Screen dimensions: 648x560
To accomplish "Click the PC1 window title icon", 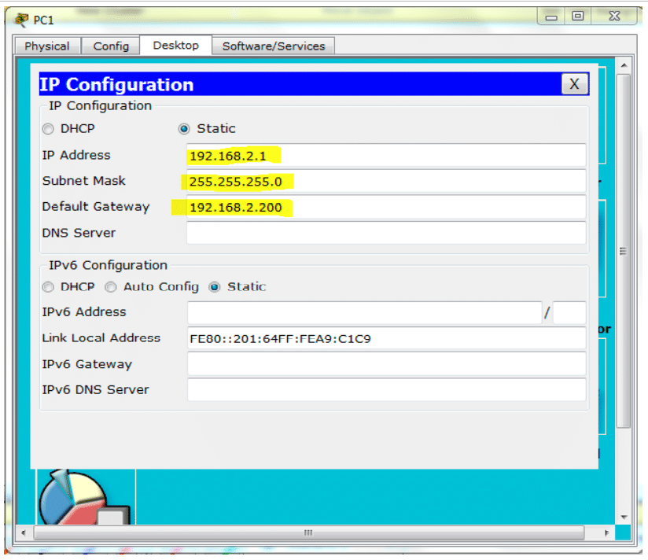I will pos(20,20).
